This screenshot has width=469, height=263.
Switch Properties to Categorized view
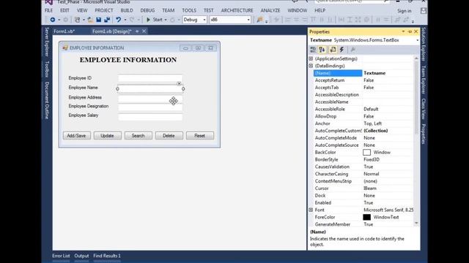point(313,50)
